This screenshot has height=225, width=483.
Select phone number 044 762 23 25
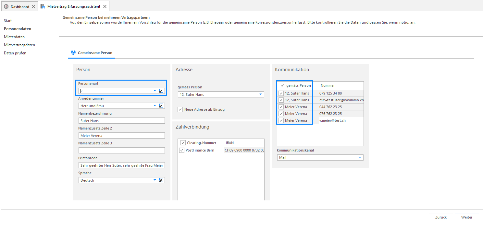(x=330, y=107)
